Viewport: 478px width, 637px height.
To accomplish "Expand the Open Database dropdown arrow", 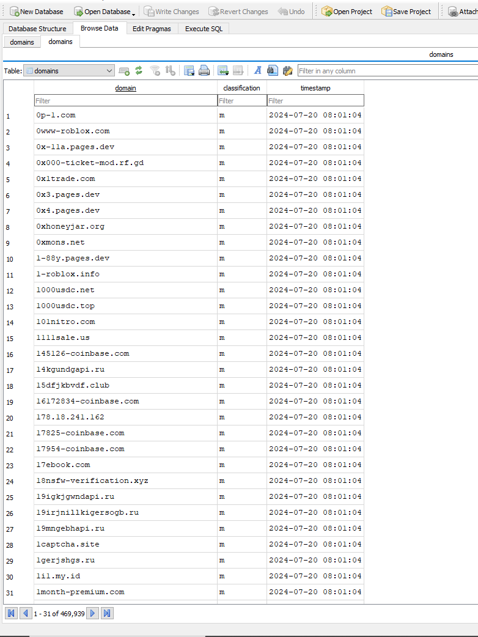I will pyautogui.click(x=134, y=13).
